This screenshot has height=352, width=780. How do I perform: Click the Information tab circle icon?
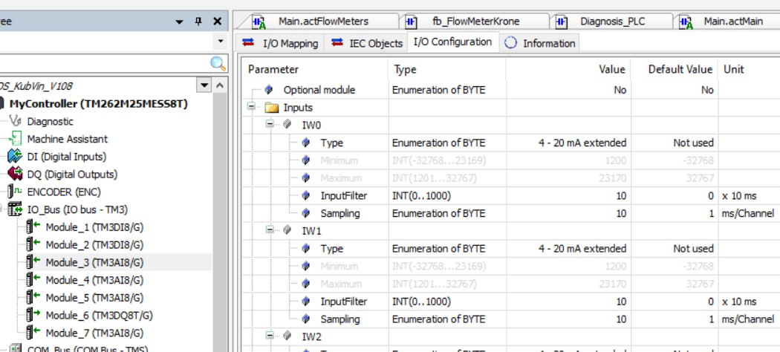[510, 43]
